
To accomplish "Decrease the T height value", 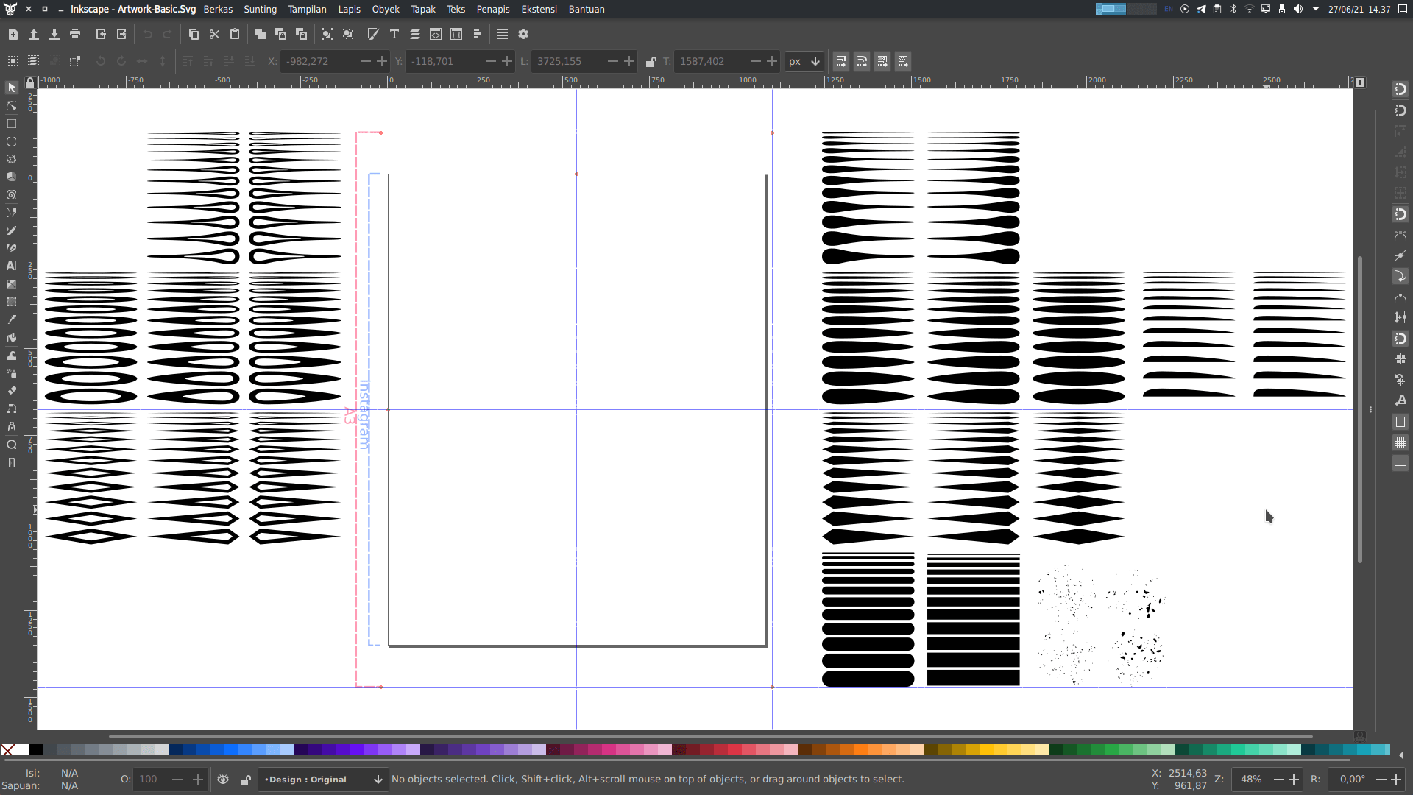I will tap(756, 61).
